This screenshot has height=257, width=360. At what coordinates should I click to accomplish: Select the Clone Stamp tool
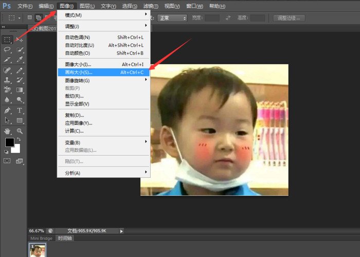coord(7,80)
